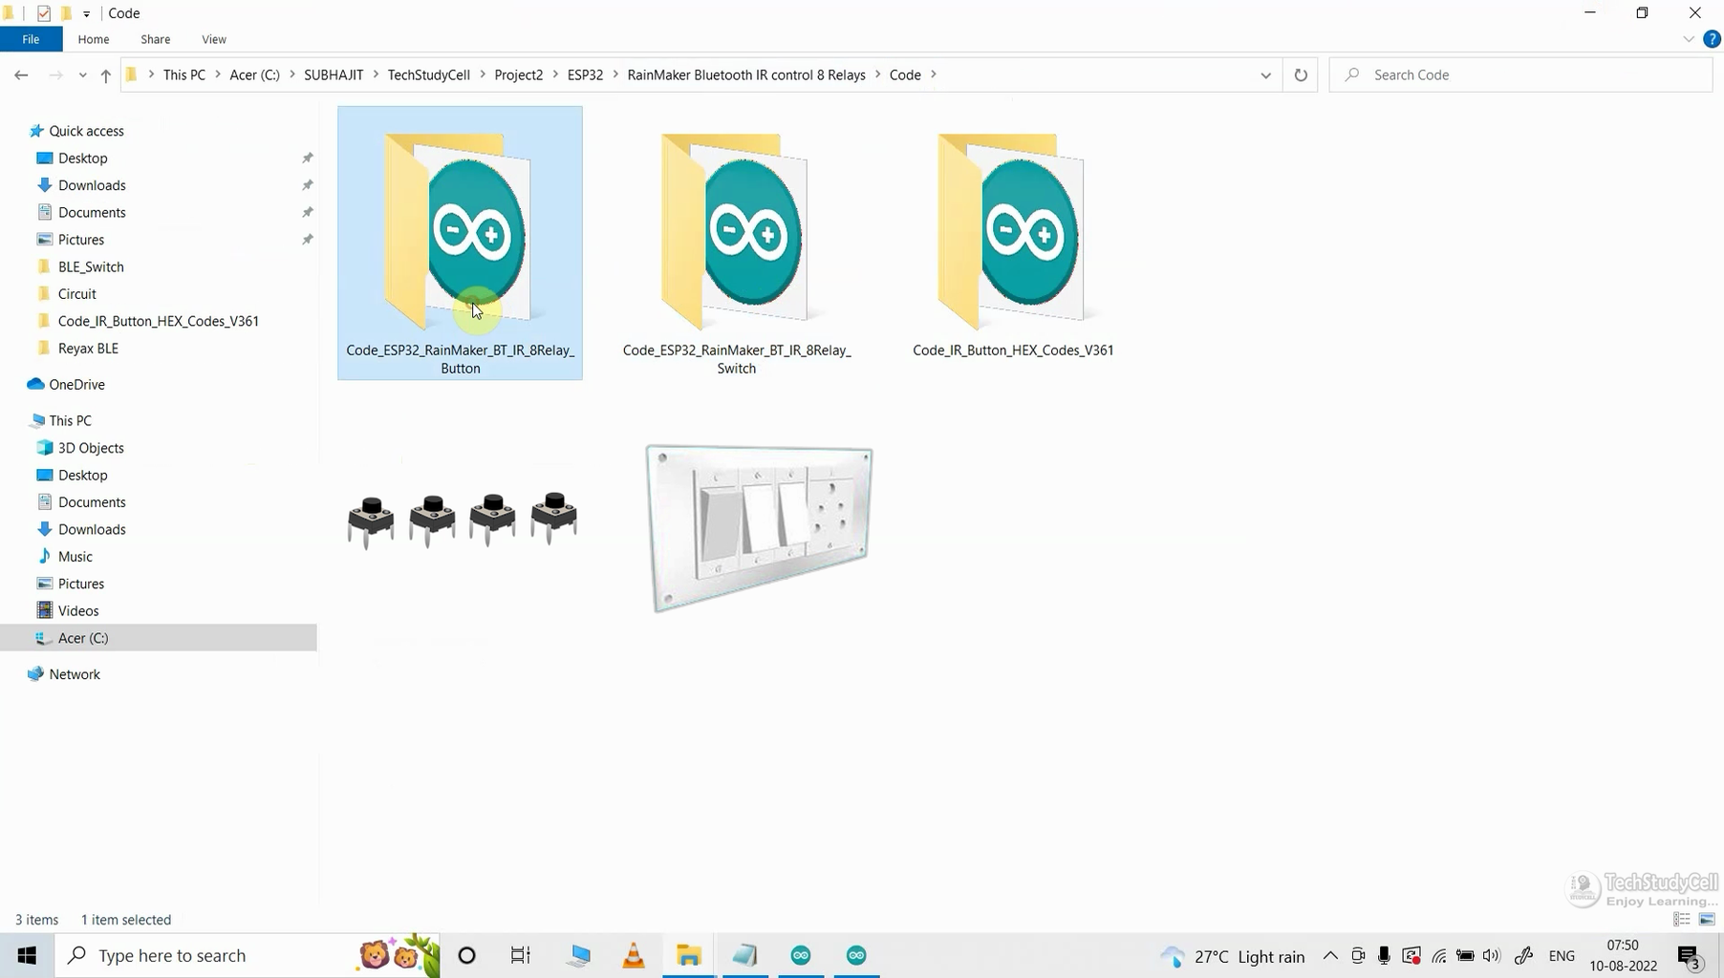Open chevron dropdown after SUBHAJIT breadcrumb
Screen dimensions: 1724x978
[376, 74]
